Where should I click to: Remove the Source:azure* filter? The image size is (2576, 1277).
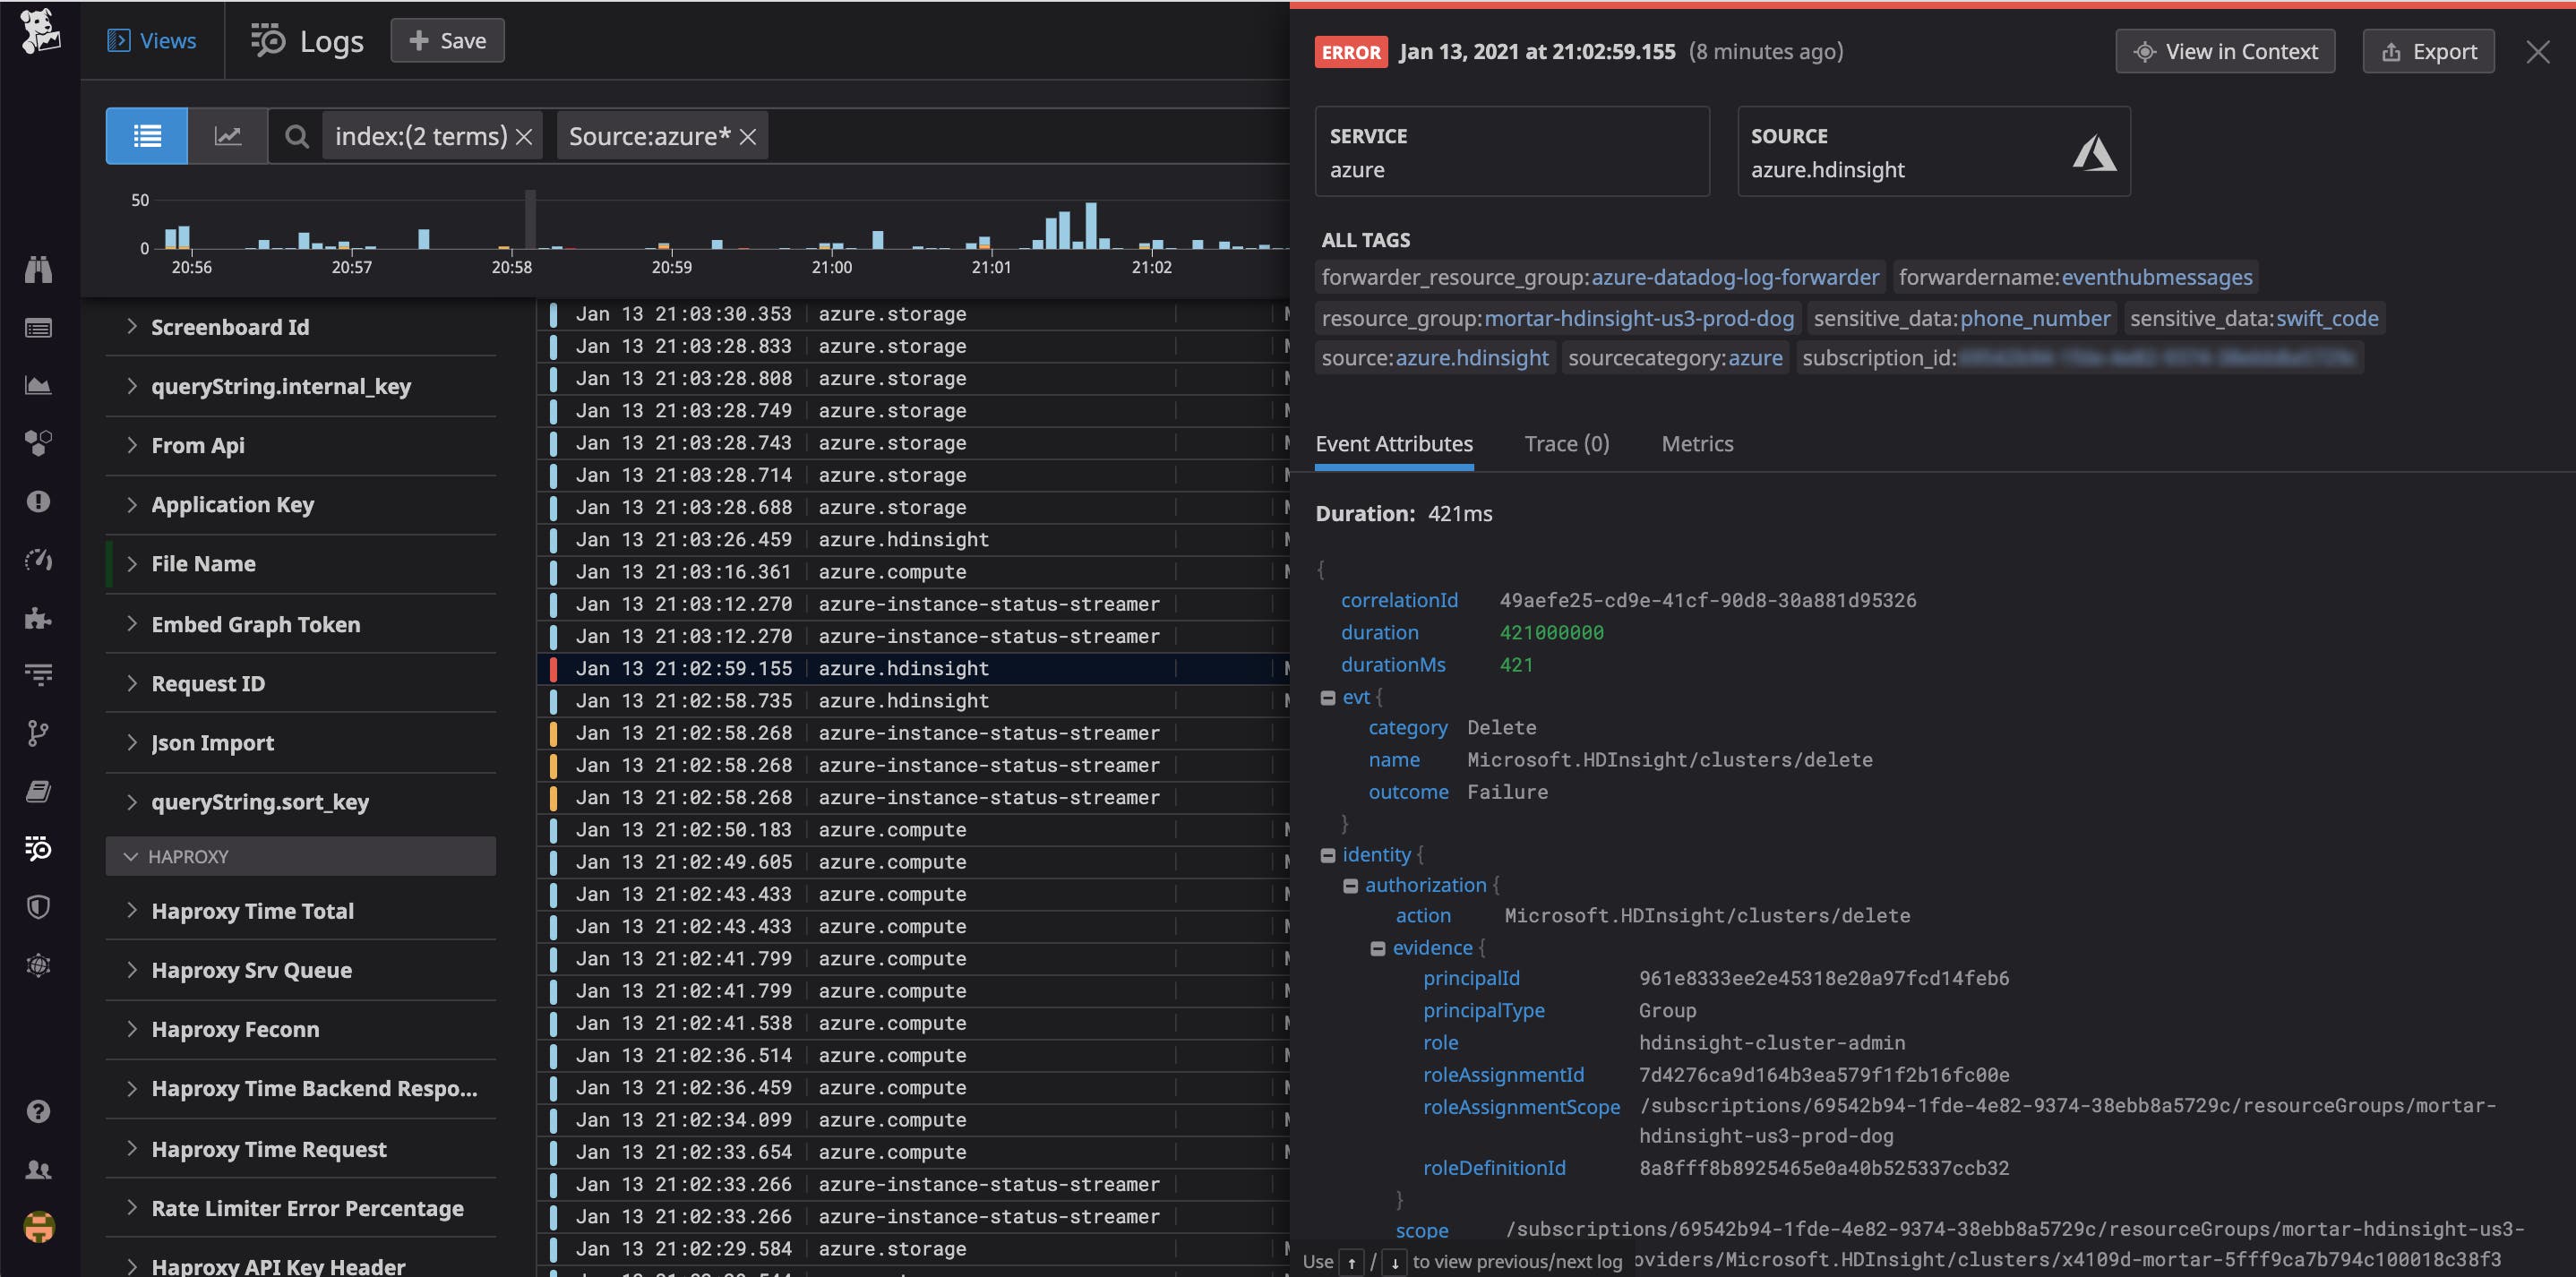click(748, 135)
